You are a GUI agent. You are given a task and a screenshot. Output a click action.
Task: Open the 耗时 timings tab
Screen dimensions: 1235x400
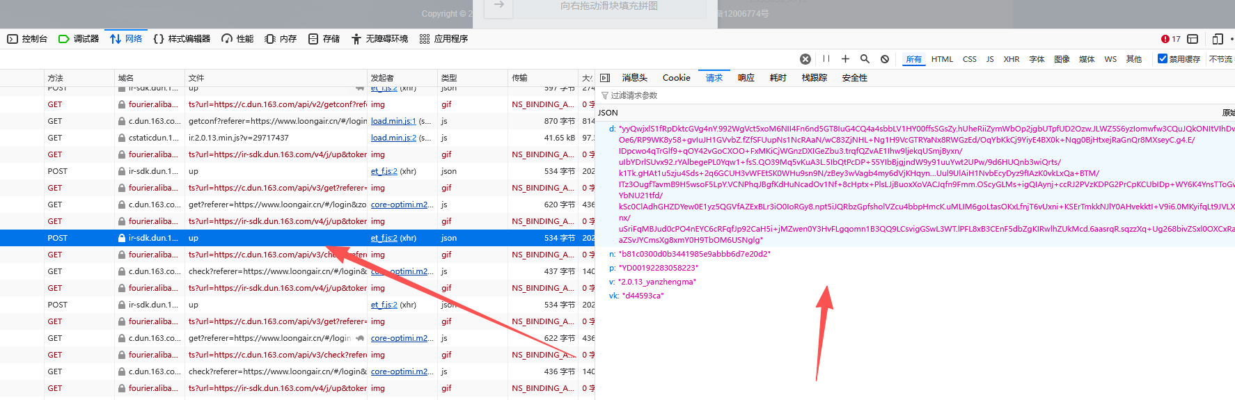tap(778, 78)
